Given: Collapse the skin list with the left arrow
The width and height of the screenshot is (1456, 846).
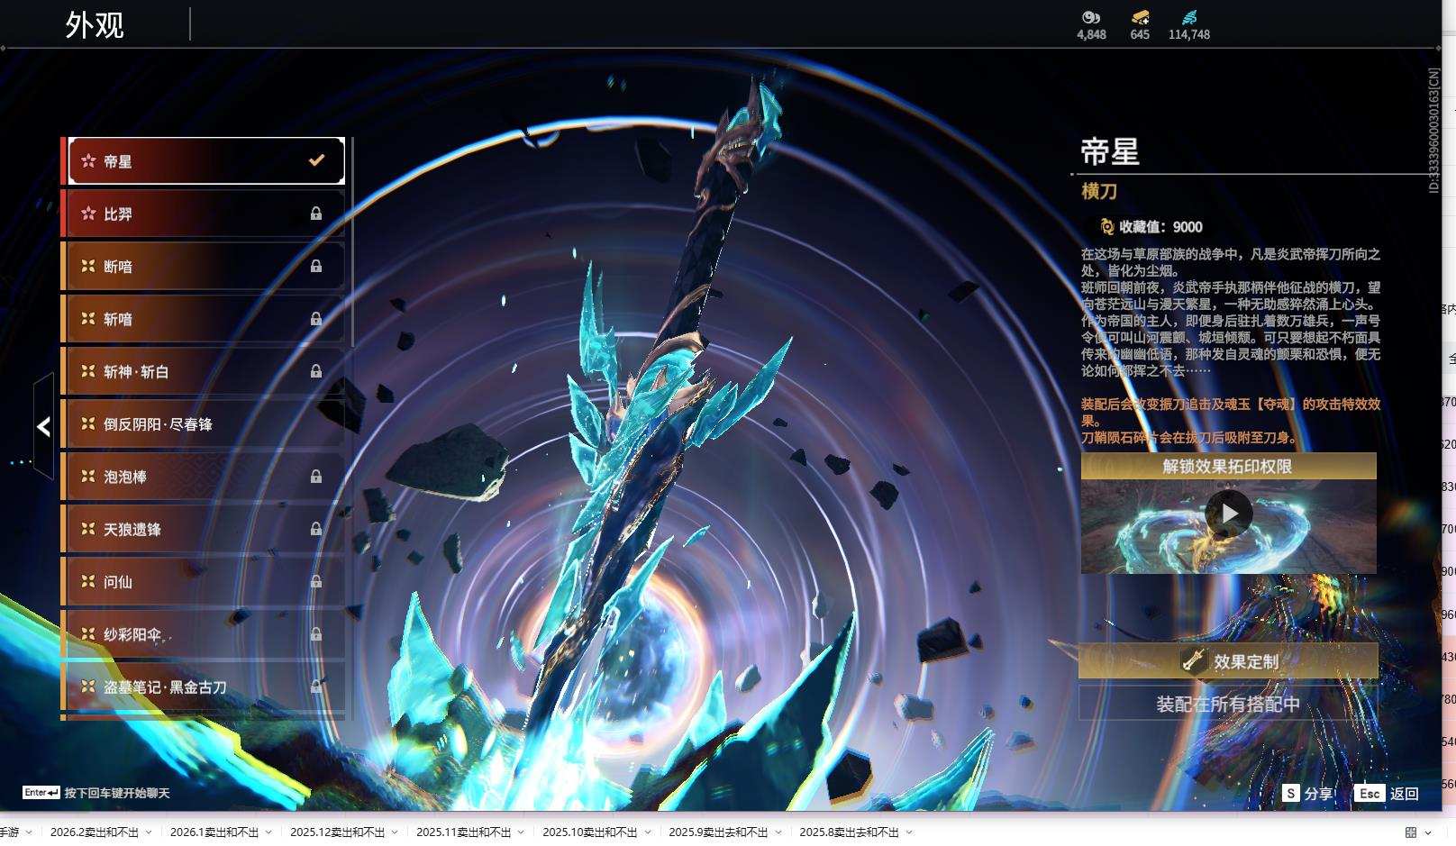Looking at the screenshot, I should point(43,426).
